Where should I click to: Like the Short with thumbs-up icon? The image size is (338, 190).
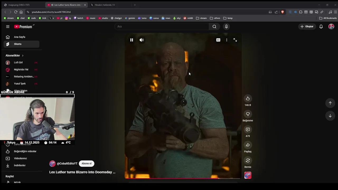click(248, 98)
